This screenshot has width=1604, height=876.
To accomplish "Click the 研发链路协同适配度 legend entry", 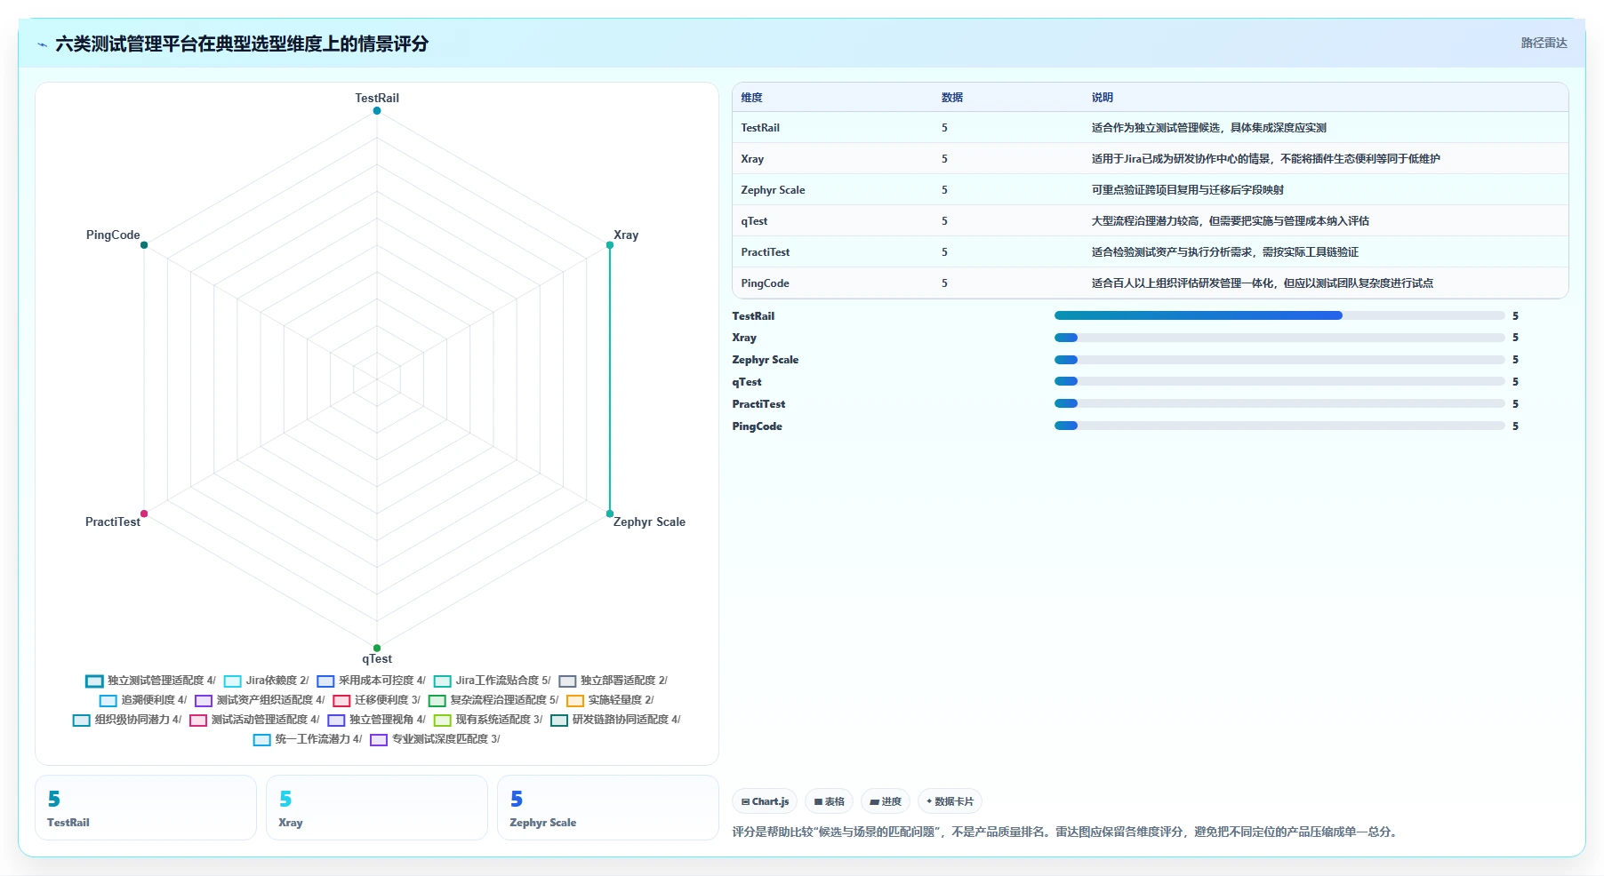I will point(616,720).
